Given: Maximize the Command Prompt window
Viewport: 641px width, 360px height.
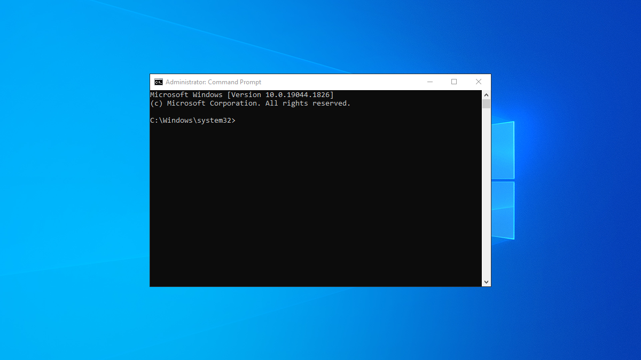Looking at the screenshot, I should [x=454, y=82].
